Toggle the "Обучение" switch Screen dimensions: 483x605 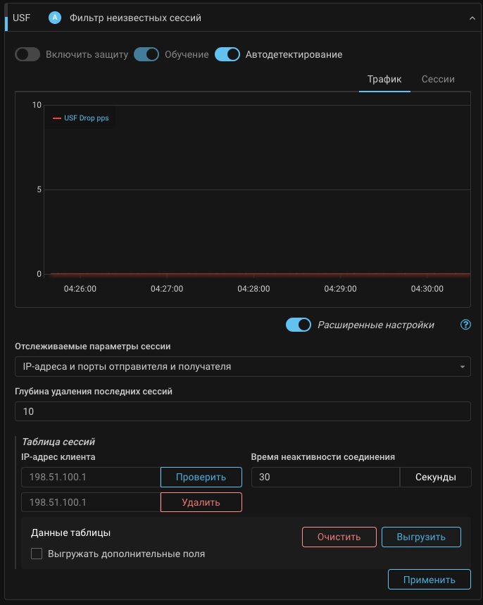146,55
